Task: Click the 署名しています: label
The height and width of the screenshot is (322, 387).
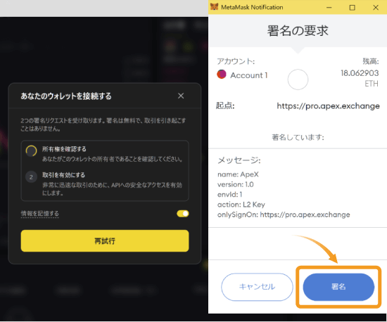Action: click(298, 137)
